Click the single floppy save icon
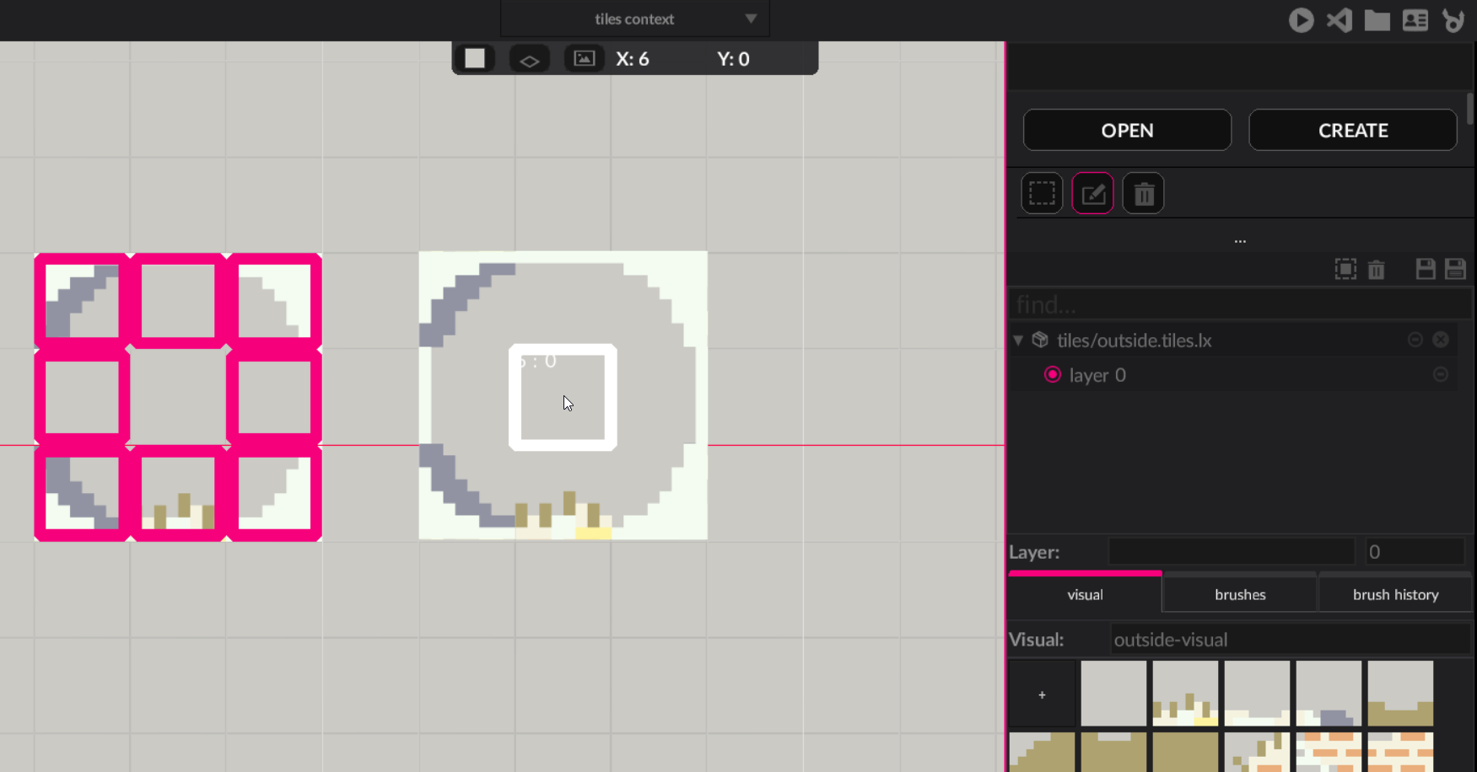Screen dimensions: 1477x772 tap(1425, 269)
